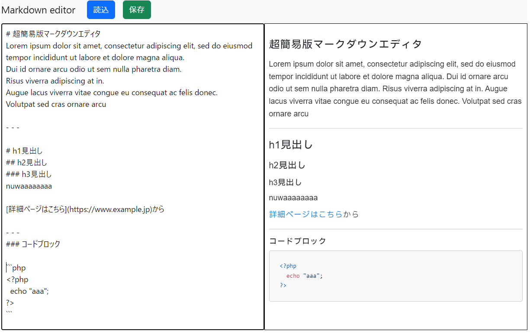Place cursor on the '```php' line
The width and height of the screenshot is (530, 334).
tap(16, 268)
